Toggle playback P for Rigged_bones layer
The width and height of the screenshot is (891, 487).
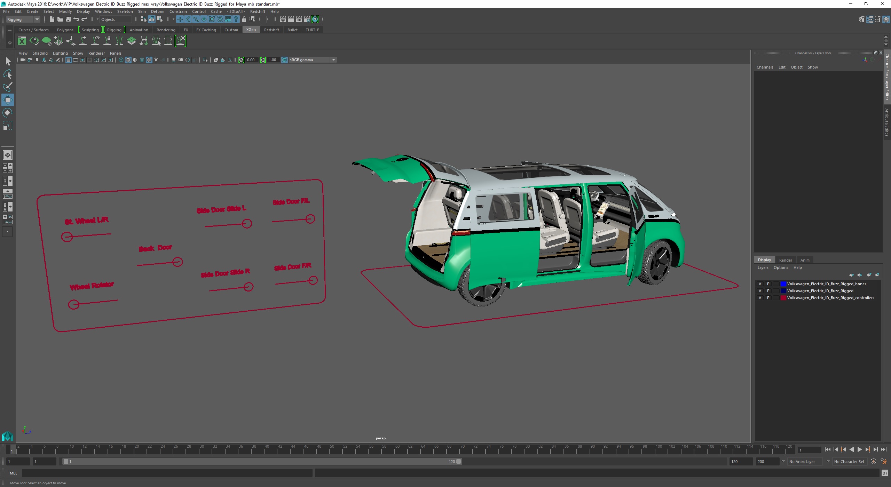click(x=768, y=284)
